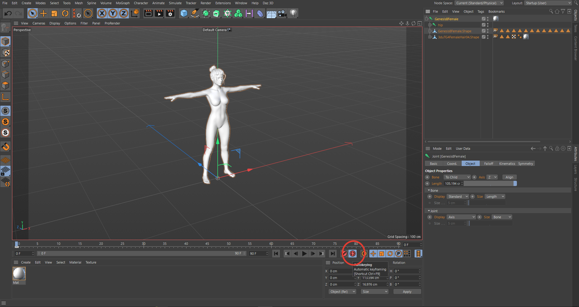Toggle the Autokeying button

click(x=353, y=253)
